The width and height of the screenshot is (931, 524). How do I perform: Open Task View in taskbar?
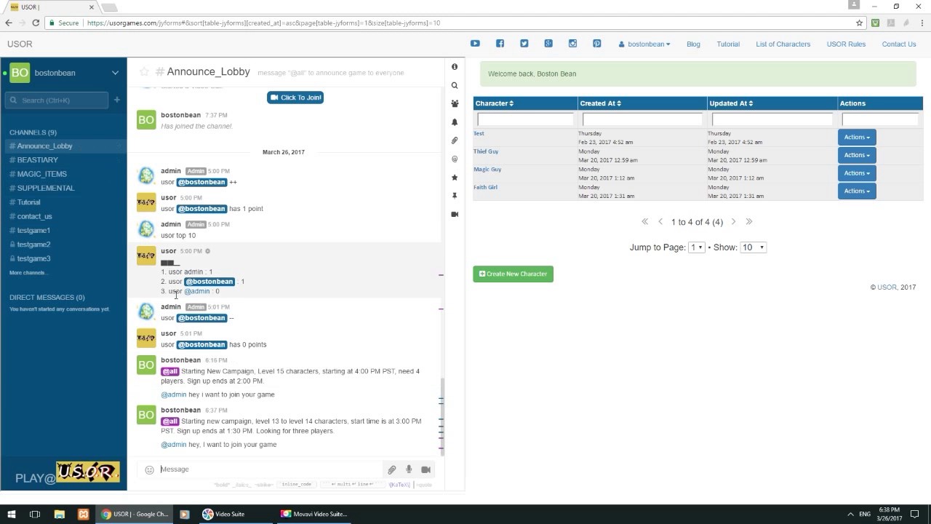click(35, 514)
